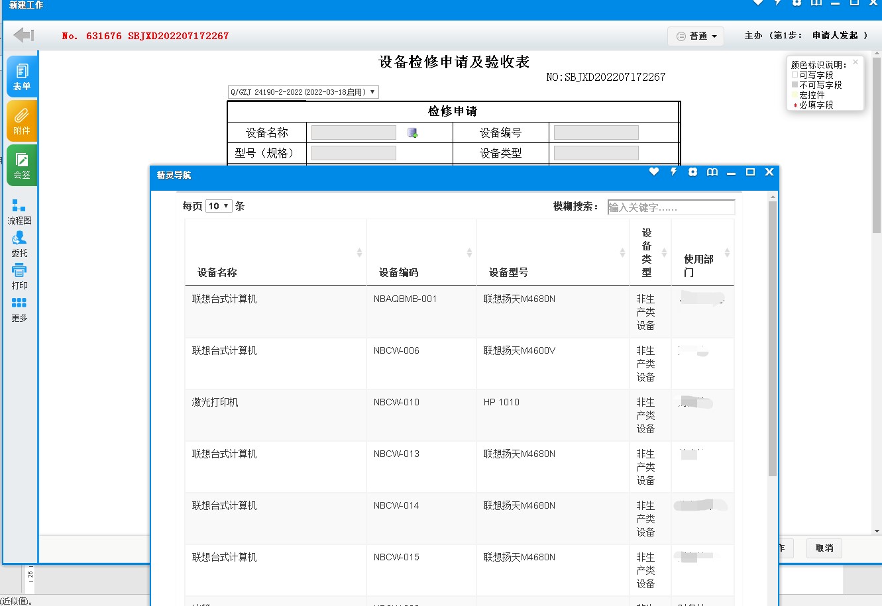Viewport: 882px width, 606px height.
Task: Select the row with code NBCW-014
Action: point(459,519)
